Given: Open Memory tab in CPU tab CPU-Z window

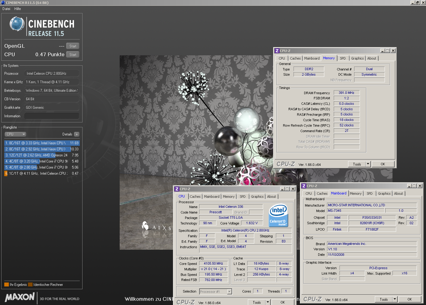Looking at the screenshot, I should coord(229,197).
